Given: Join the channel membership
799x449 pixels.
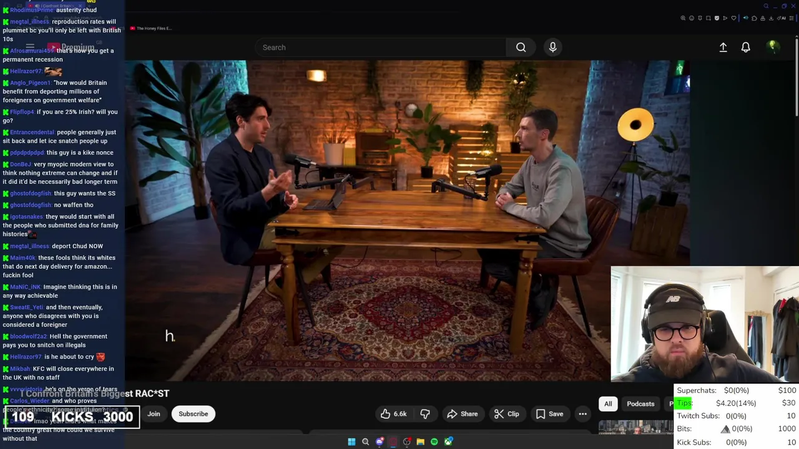Looking at the screenshot, I should (154, 413).
